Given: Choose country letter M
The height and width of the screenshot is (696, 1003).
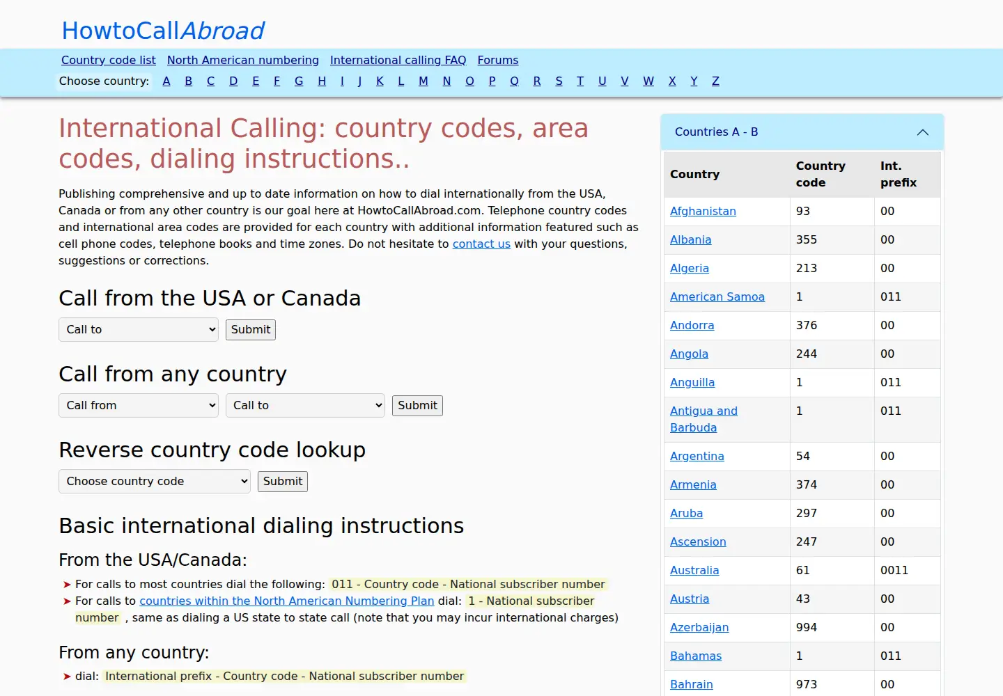Looking at the screenshot, I should (x=423, y=81).
